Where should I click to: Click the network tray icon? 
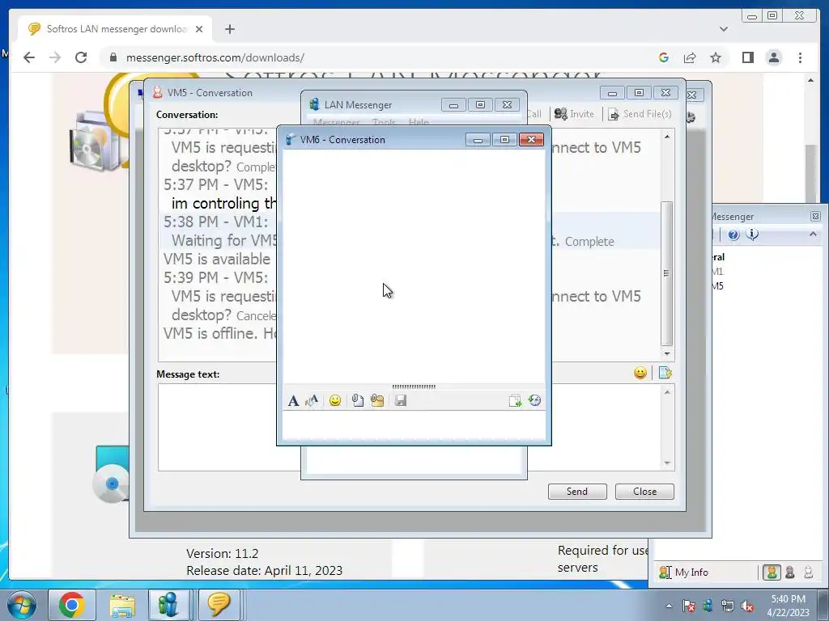point(728,606)
